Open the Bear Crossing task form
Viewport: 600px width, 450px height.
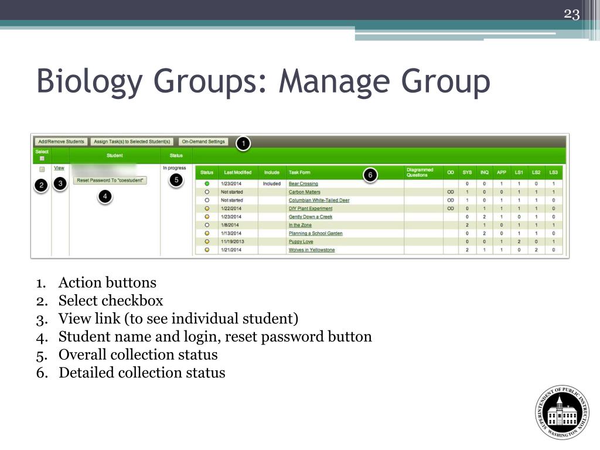(x=303, y=183)
